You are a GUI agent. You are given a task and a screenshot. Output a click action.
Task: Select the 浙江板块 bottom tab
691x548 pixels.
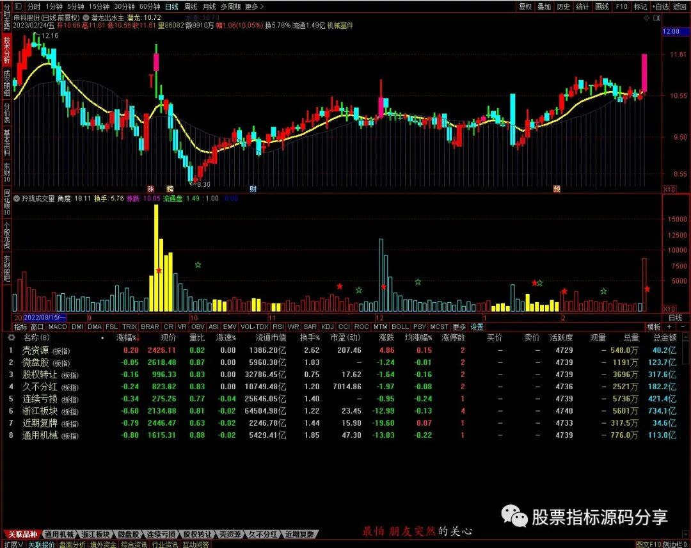pyautogui.click(x=95, y=535)
